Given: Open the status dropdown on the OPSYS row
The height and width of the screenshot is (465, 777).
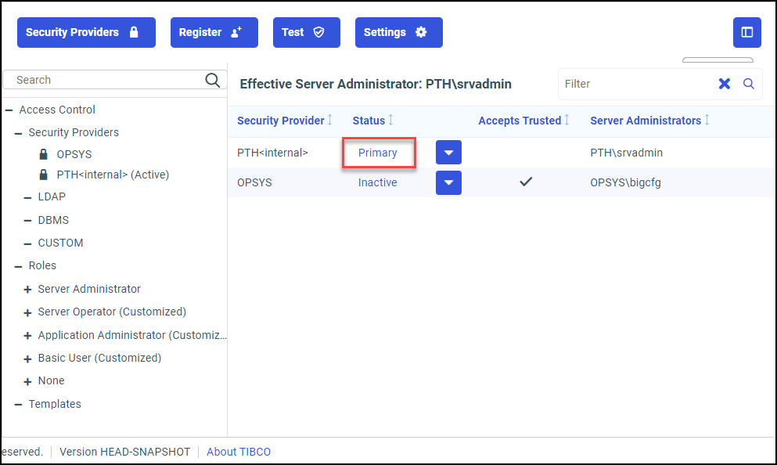Looking at the screenshot, I should click(448, 182).
